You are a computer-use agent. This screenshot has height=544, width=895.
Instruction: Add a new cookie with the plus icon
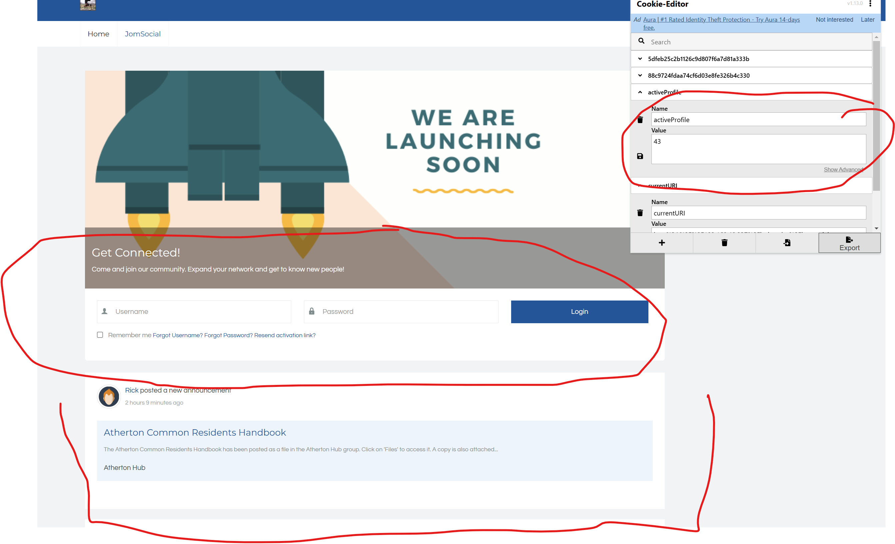[x=661, y=242]
